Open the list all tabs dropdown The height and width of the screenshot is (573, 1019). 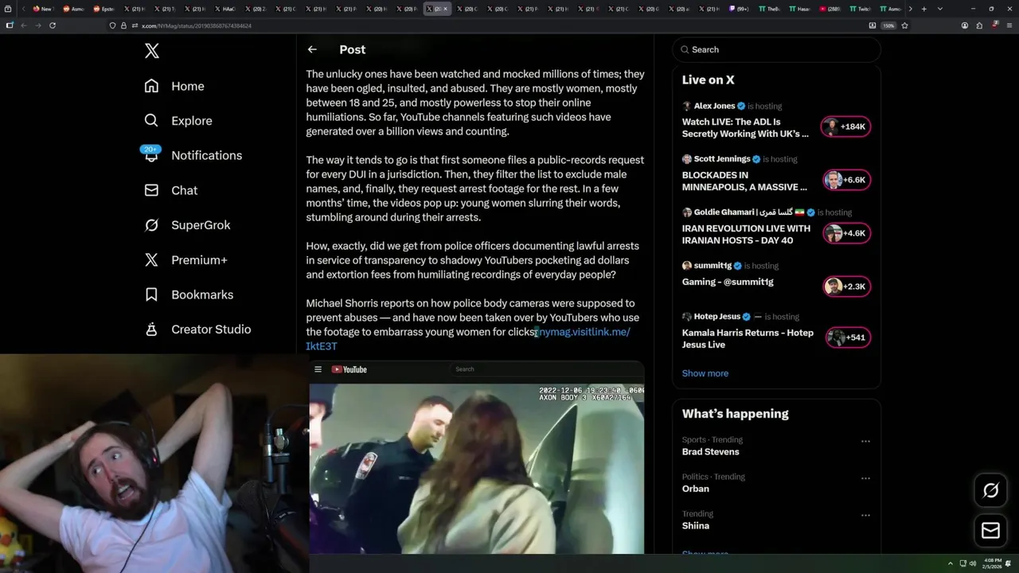(939, 9)
